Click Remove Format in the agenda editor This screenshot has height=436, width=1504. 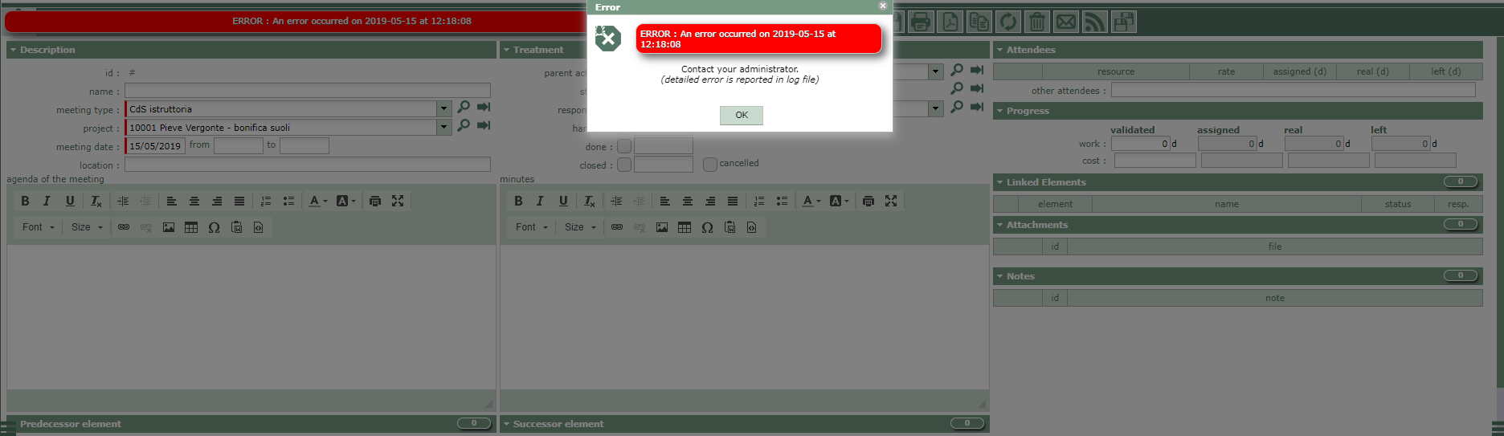96,201
